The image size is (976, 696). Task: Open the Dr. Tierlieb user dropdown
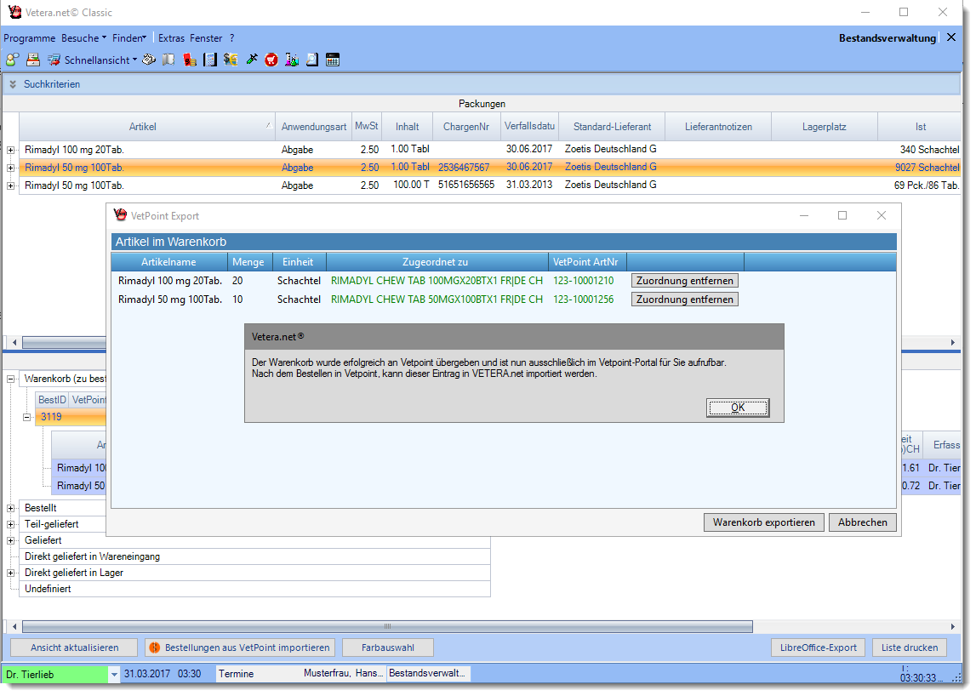[114, 674]
